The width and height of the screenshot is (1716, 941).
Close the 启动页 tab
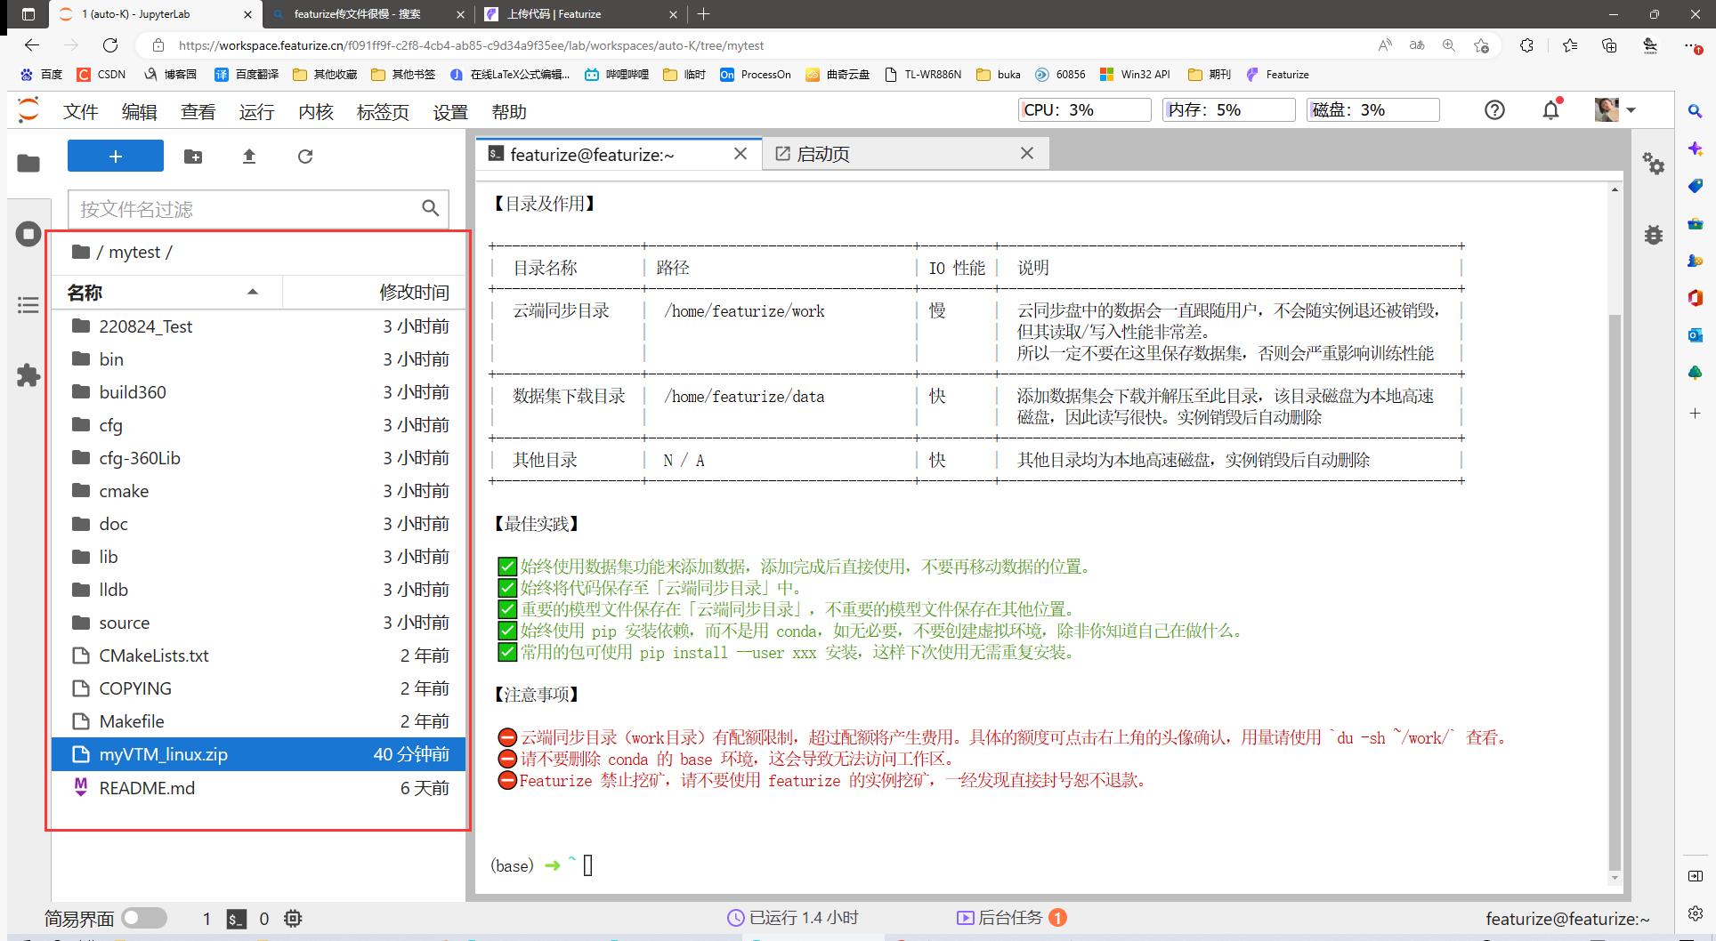[x=1027, y=153]
